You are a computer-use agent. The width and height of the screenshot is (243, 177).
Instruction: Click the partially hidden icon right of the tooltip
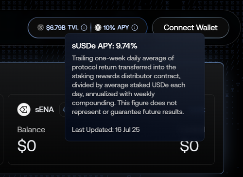(205, 111)
